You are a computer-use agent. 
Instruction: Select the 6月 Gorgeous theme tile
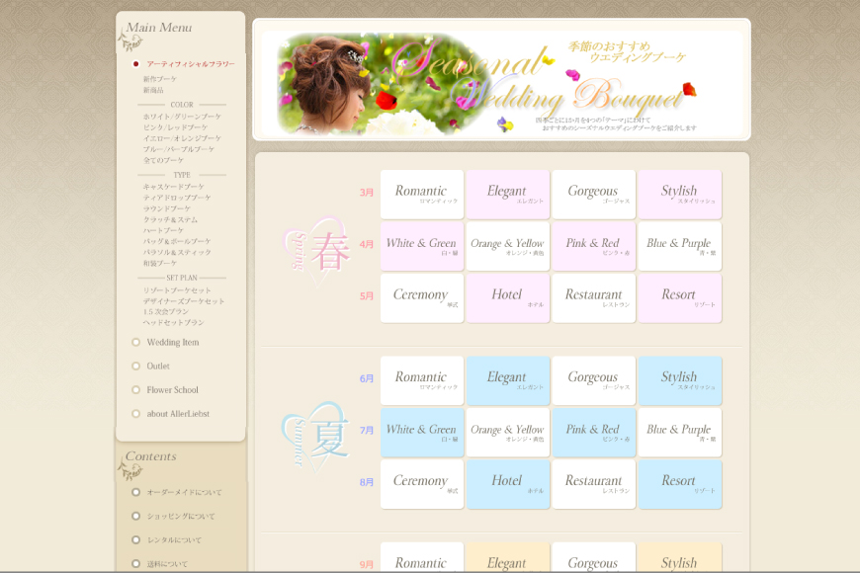point(594,380)
